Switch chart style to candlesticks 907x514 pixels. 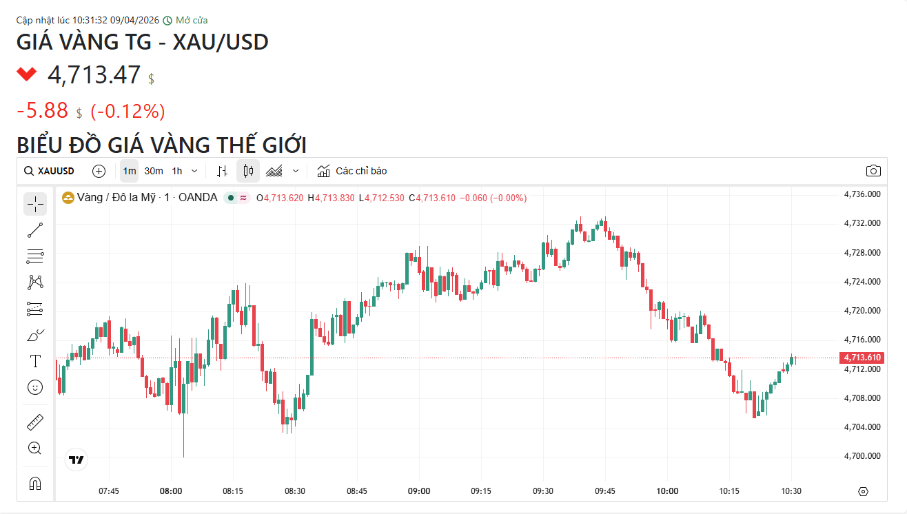pyautogui.click(x=248, y=171)
